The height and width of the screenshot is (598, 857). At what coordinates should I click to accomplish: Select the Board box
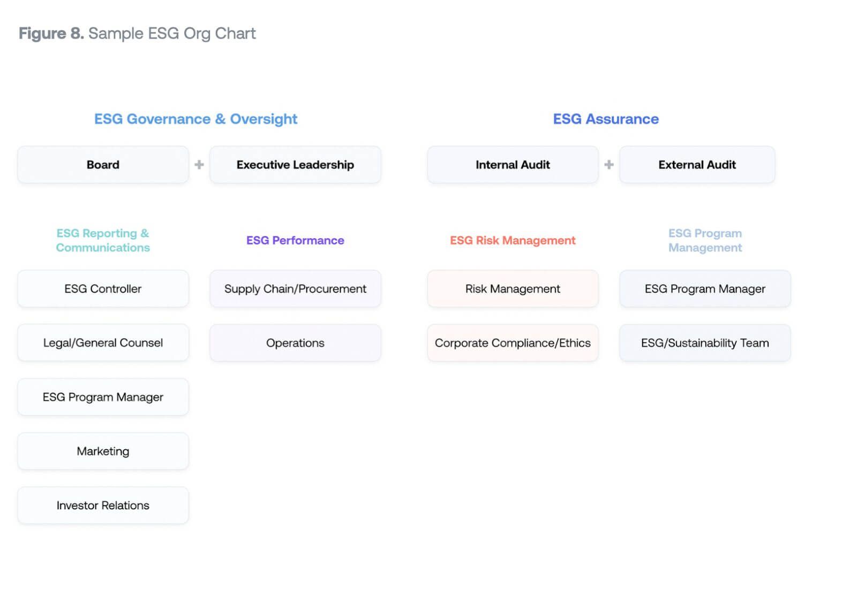coord(103,165)
